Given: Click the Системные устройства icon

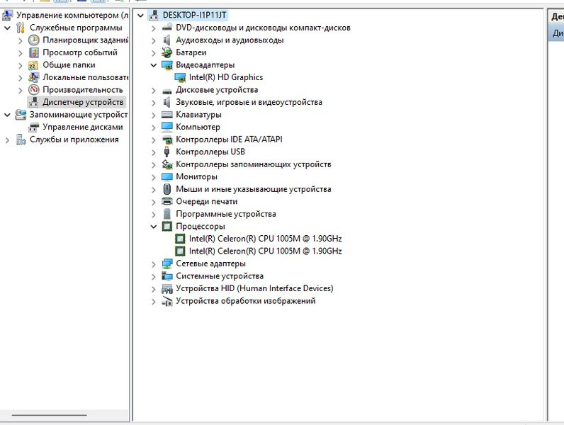Looking at the screenshot, I should coord(167,276).
